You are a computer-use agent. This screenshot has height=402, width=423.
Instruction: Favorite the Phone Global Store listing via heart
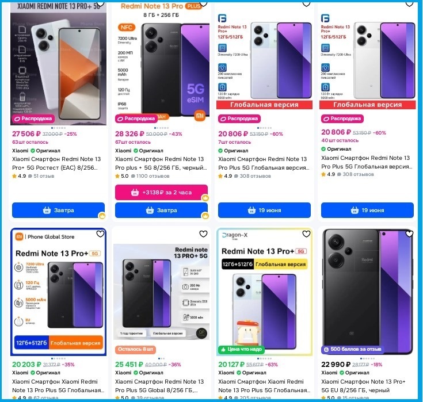point(100,233)
